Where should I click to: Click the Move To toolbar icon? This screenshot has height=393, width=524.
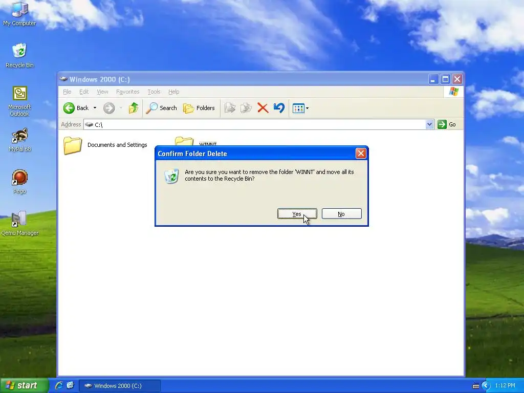(230, 108)
